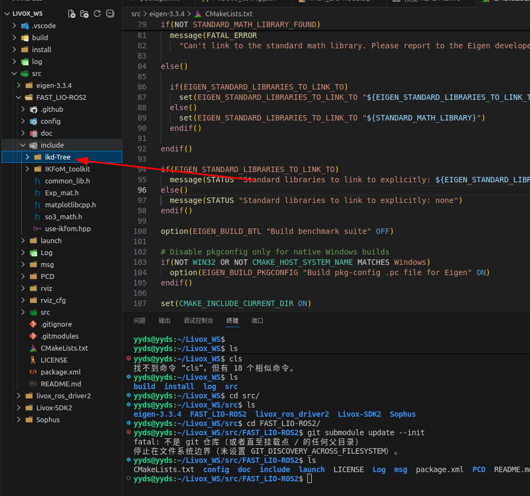Click line number 96 in editor gutter

[x=142, y=190]
